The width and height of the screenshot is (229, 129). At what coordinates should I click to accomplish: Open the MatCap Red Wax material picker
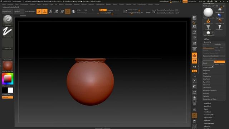point(8,67)
